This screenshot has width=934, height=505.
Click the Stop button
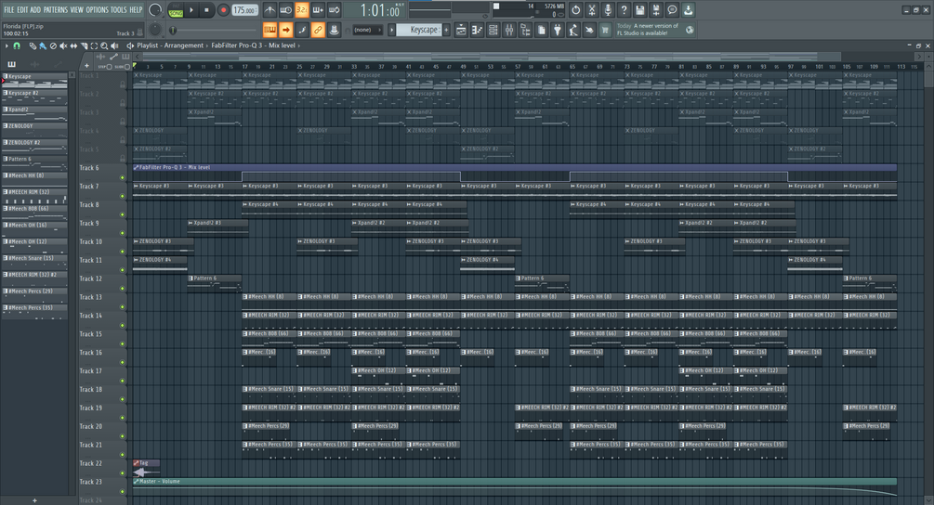[206, 10]
